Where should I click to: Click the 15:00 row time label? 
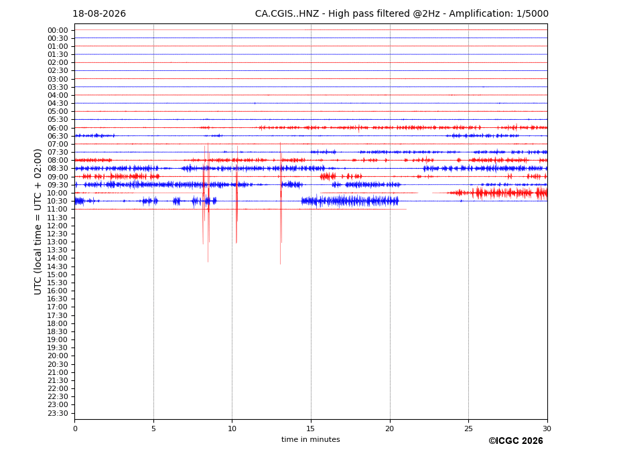point(58,275)
